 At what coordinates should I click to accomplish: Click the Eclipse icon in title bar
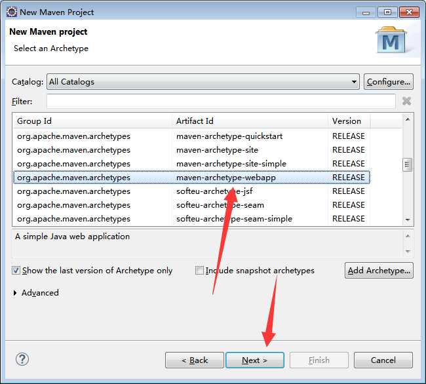coord(12,12)
